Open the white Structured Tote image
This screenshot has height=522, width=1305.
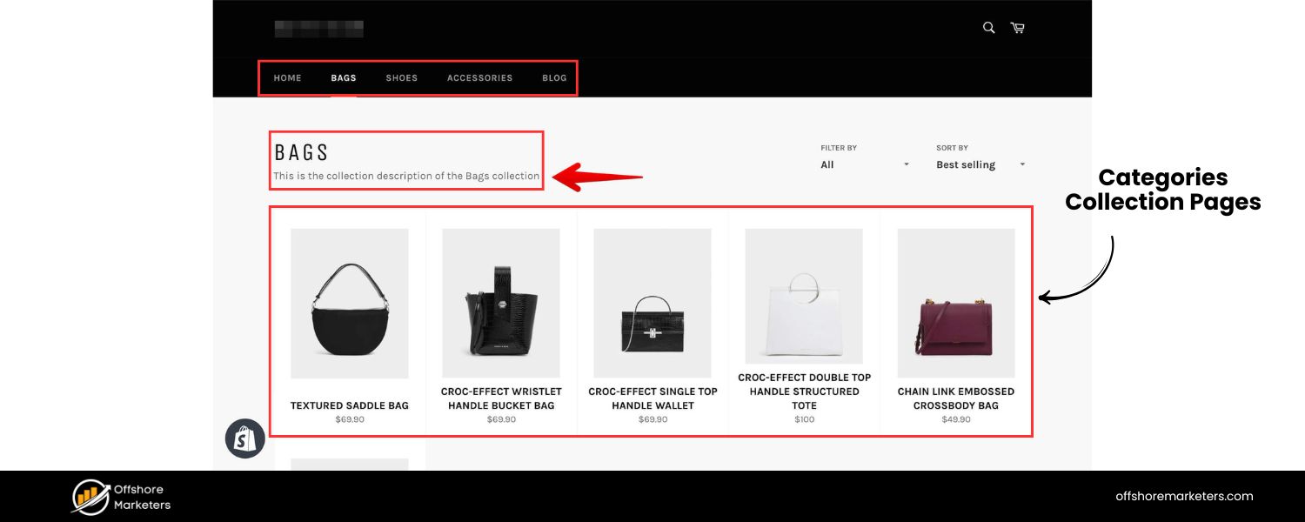(804, 296)
